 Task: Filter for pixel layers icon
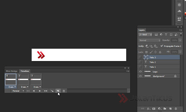[x=156, y=35]
